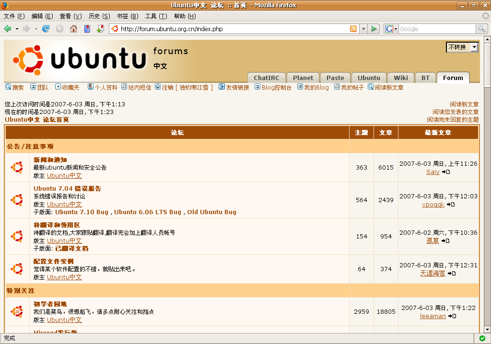Reload the page with the refresh icon
This screenshot has height=344, width=491.
tap(46, 29)
